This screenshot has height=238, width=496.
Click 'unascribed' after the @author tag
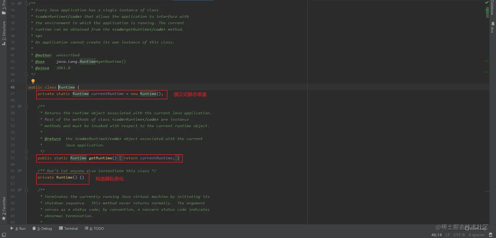[x=68, y=55]
